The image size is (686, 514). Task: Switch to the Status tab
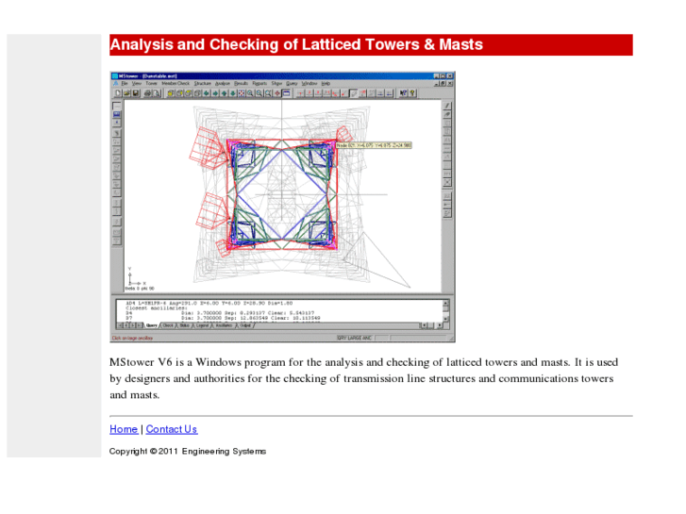185,325
